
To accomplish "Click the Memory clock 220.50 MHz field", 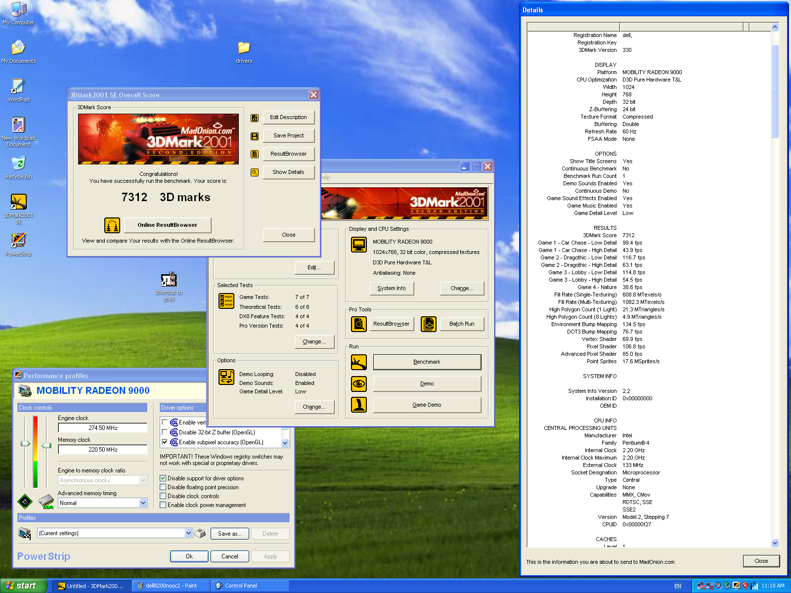I will click(x=103, y=450).
